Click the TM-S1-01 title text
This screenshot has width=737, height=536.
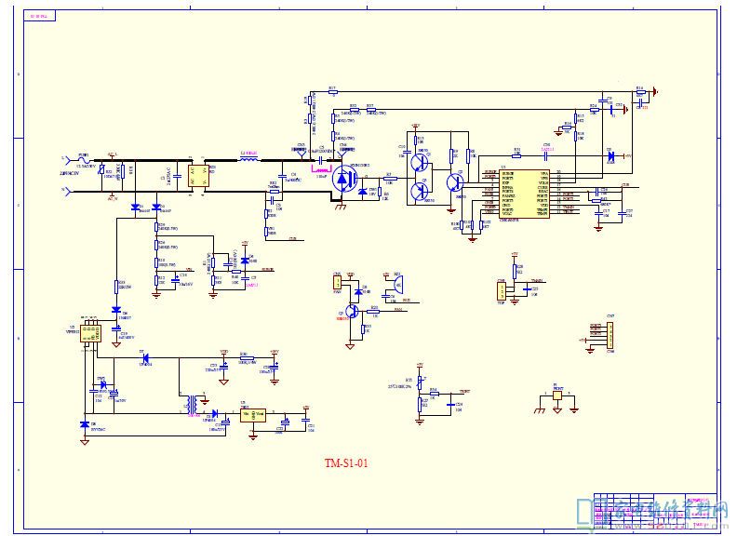(346, 463)
